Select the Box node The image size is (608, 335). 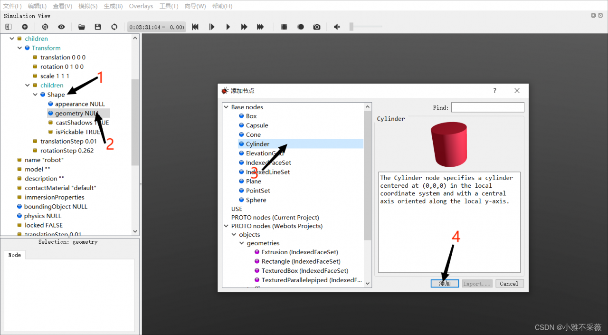point(251,116)
